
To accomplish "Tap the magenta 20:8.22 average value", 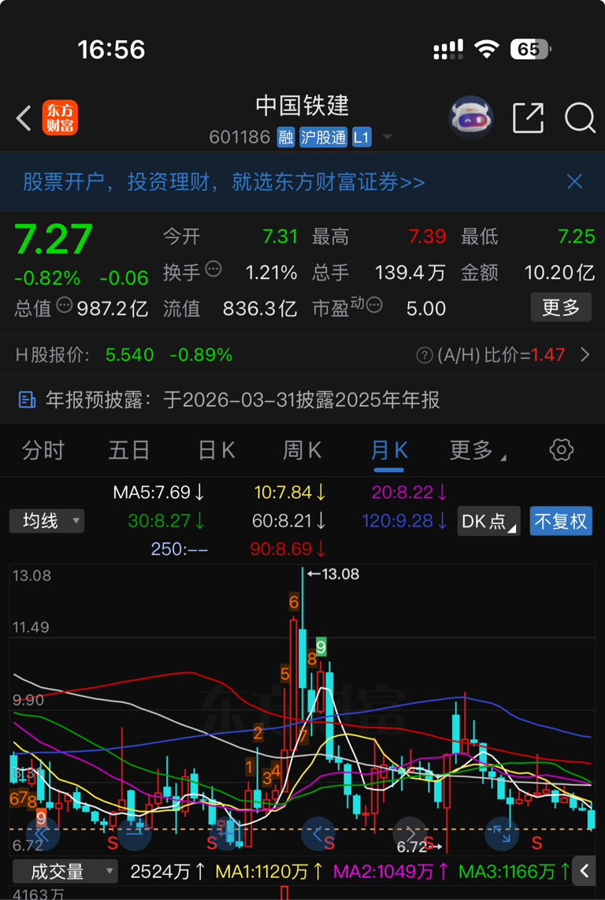I will point(410,493).
